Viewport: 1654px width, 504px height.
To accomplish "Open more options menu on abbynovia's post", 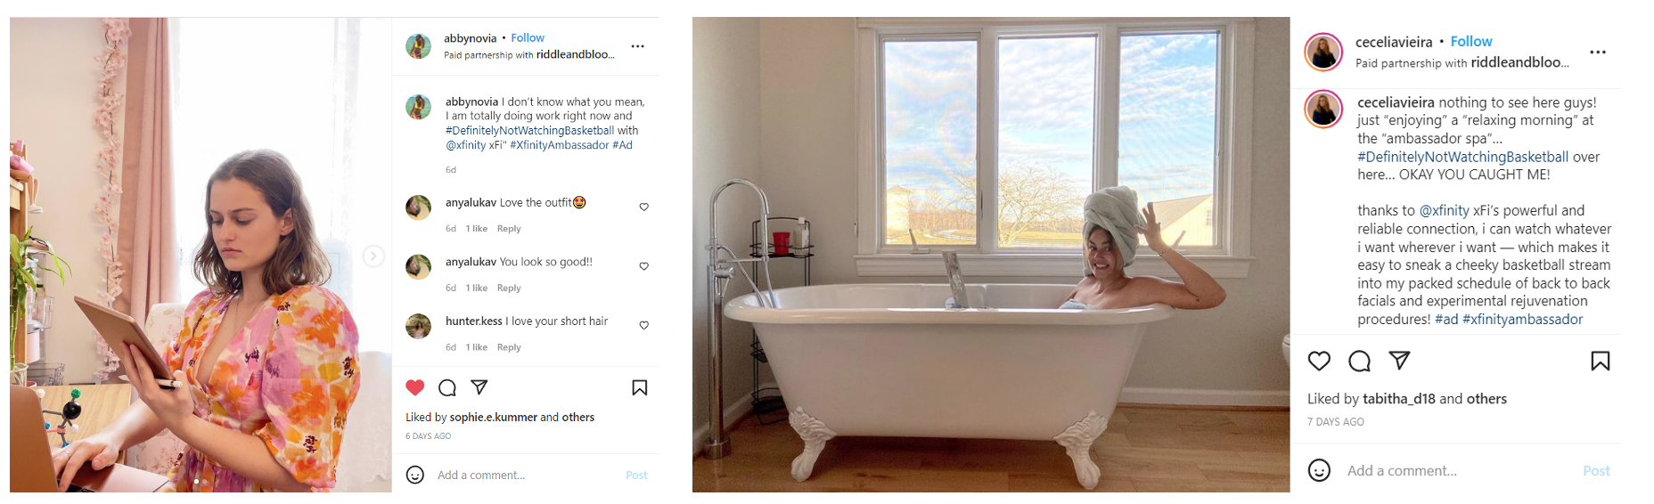I will (x=638, y=46).
